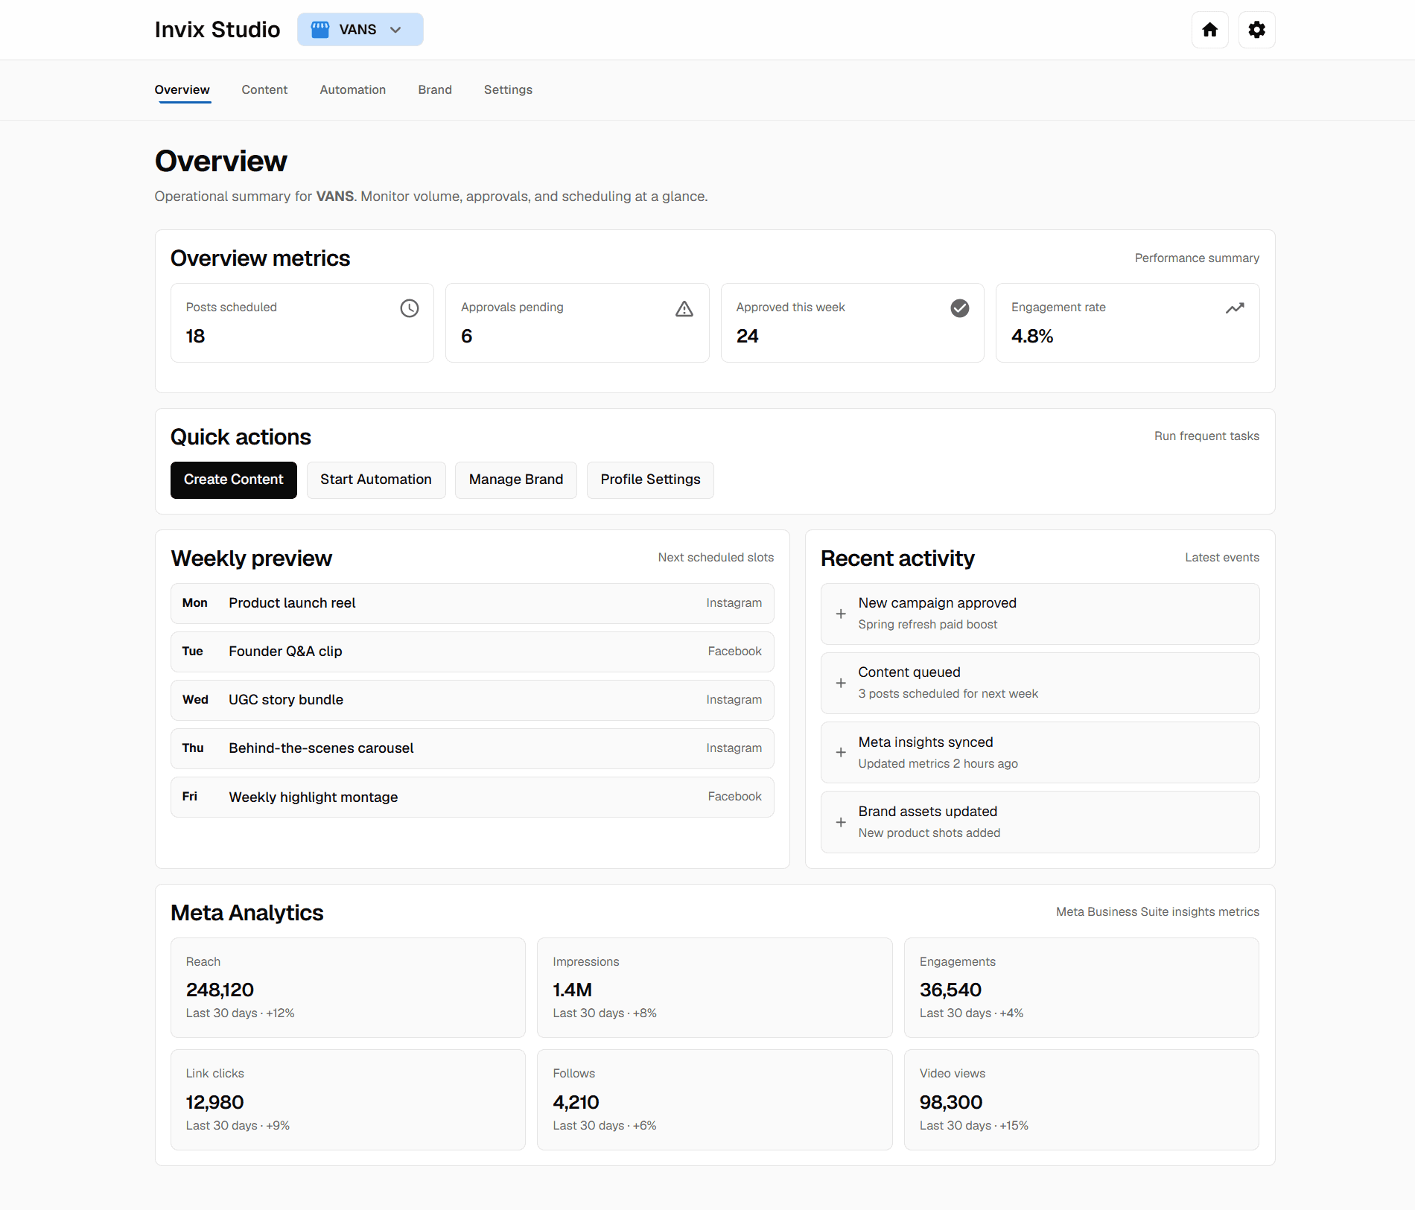Image resolution: width=1415 pixels, height=1210 pixels.
Task: Select the Engagement rate metric card
Action: [1128, 322]
